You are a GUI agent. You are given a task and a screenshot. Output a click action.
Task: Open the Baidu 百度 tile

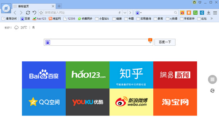(44, 75)
